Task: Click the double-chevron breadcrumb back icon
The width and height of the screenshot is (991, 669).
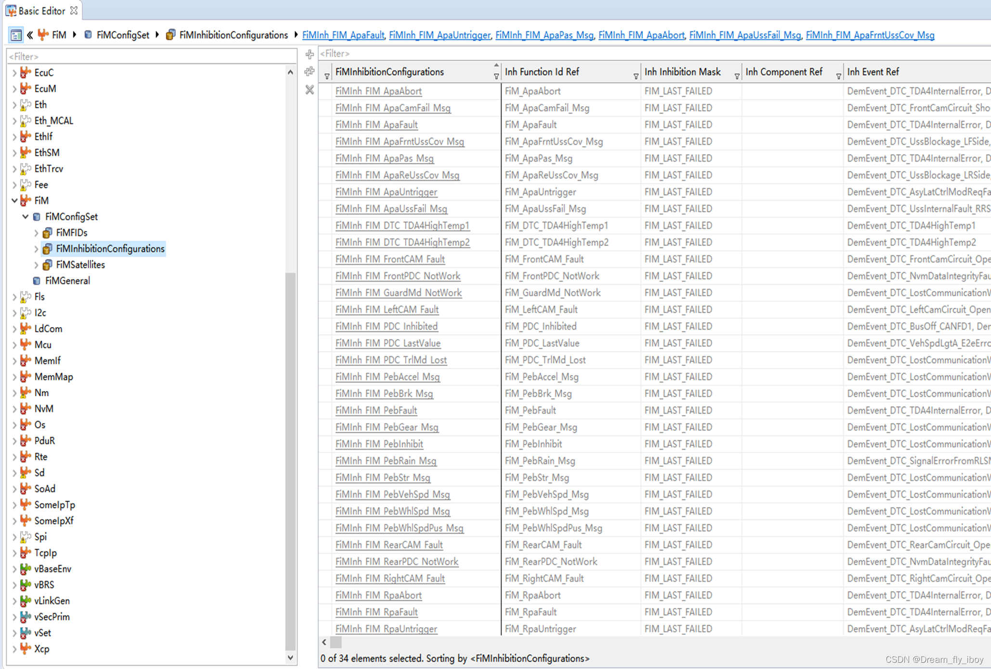Action: pyautogui.click(x=30, y=35)
